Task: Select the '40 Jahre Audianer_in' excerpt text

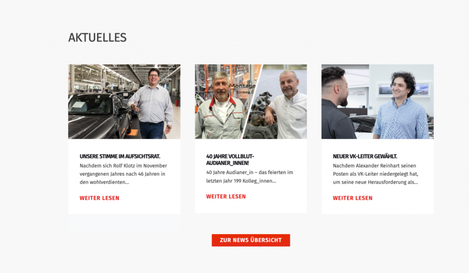Action: (250, 176)
